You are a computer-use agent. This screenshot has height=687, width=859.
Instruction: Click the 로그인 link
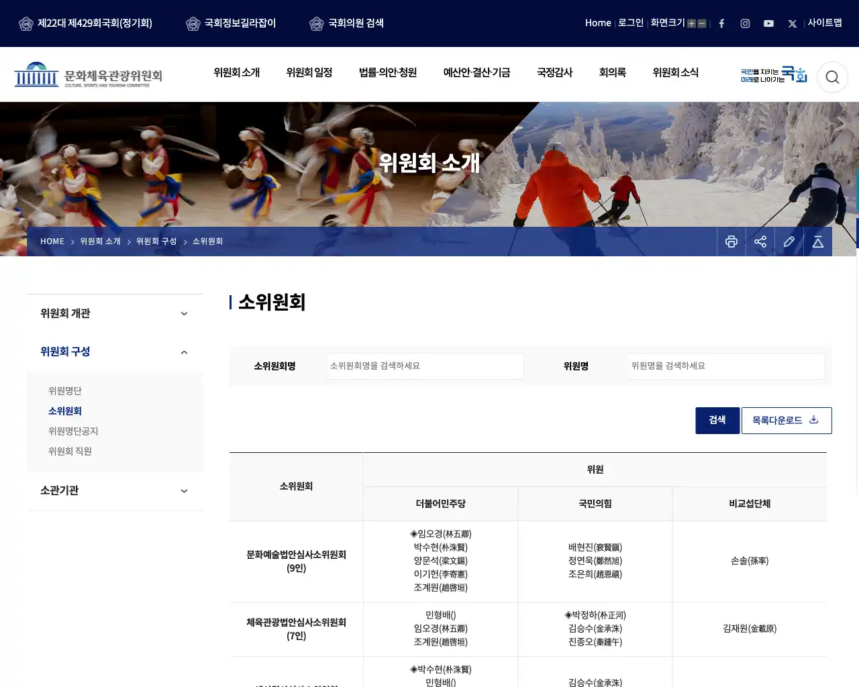pyautogui.click(x=631, y=23)
